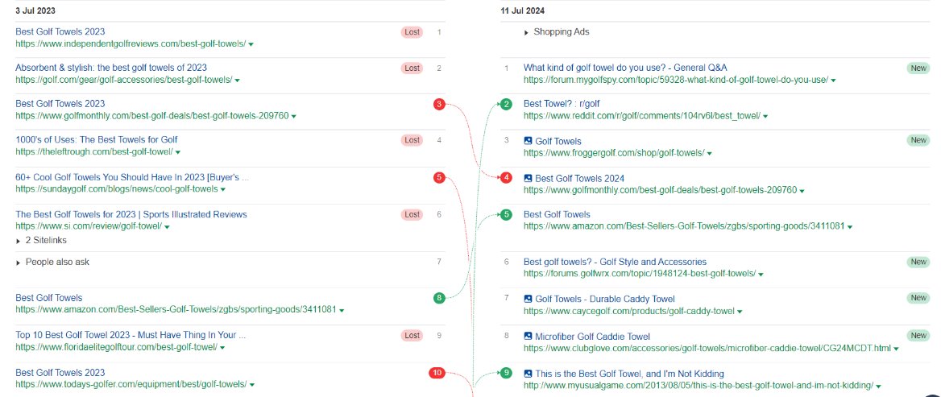Open dropdown arrow next to independentgolfreviews.com URL
The width and height of the screenshot is (941, 397).
251,44
